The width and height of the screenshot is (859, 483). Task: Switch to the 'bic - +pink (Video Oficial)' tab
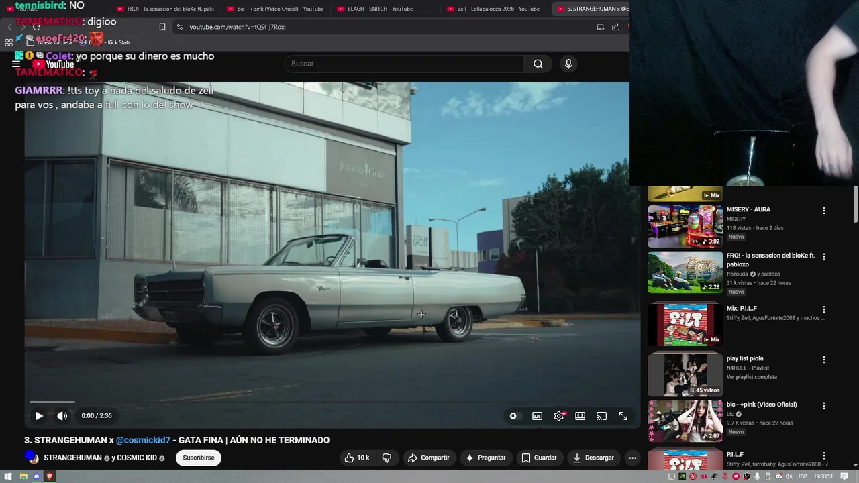tap(275, 9)
